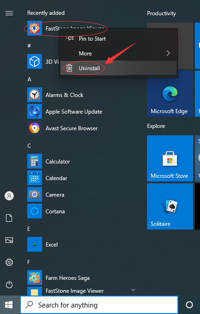Click the Calendar label text
The width and height of the screenshot is (200, 314).
[x=56, y=178]
